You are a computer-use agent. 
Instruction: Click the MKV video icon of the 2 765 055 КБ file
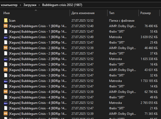[6, 103]
